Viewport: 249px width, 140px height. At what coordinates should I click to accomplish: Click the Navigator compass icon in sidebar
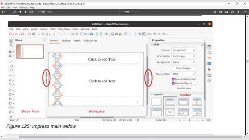click(209, 81)
